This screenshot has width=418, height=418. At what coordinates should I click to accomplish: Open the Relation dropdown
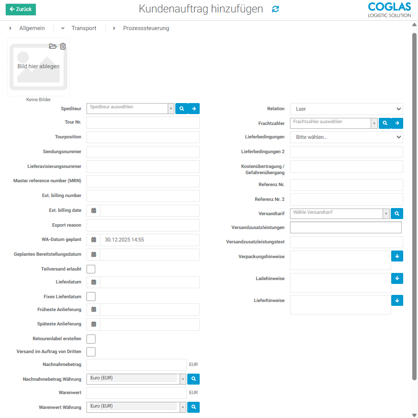[x=346, y=109]
